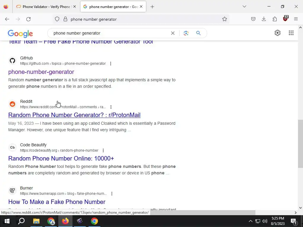Click the horizontal scrollbar right arrow
This screenshot has height=227, width=303.
pos(296,213)
